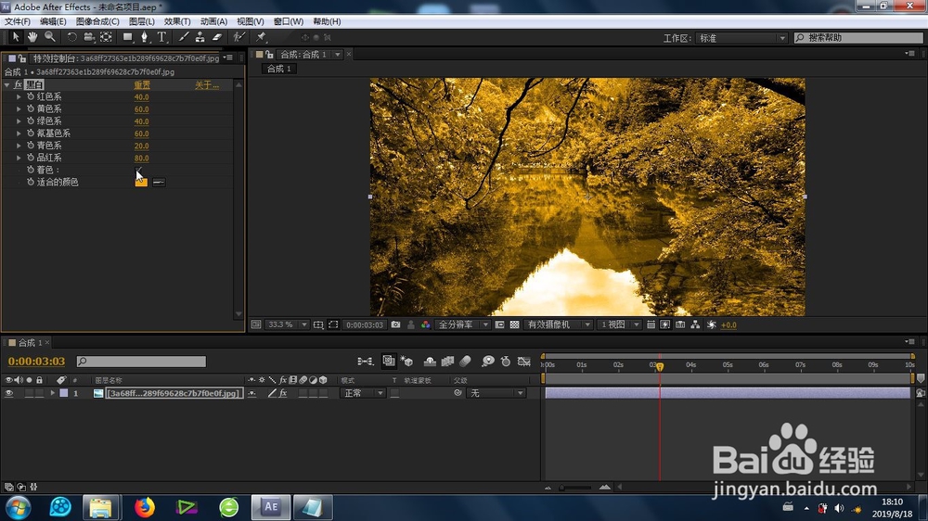Toggle fx switch on 黑白 effect
The width and height of the screenshot is (928, 521).
18,84
